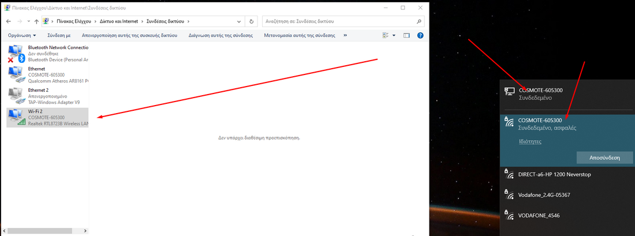635x236 pixels.
Task: Open the Ιδιότητες (Properties) link
Action: click(529, 141)
